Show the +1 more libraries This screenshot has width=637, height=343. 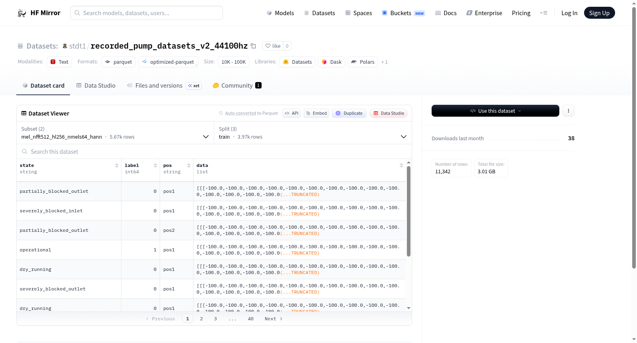click(384, 62)
